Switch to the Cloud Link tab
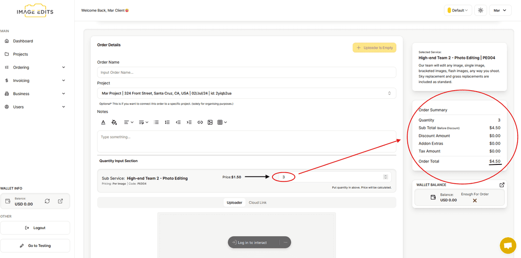The height and width of the screenshot is (258, 521). (258, 203)
